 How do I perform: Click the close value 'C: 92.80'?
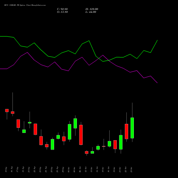click(x=62, y=9)
